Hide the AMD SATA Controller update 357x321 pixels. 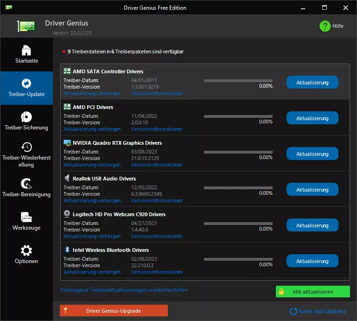[92, 93]
